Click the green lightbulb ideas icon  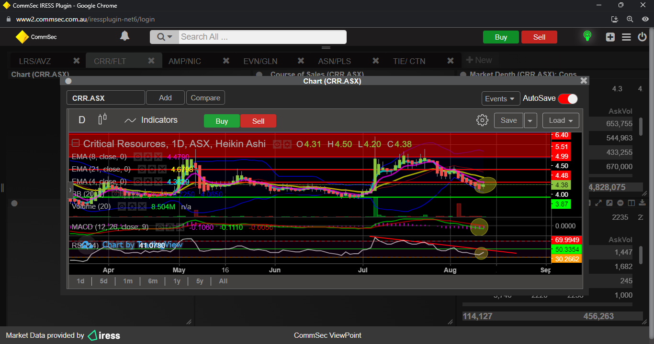587,36
